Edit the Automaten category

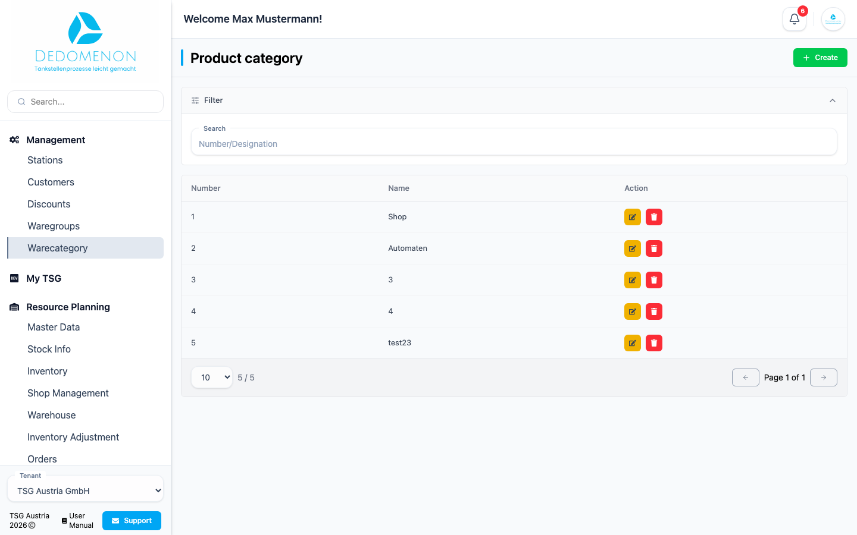(633, 248)
